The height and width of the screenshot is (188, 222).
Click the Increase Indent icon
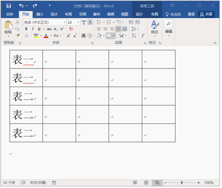click(x=138, y=22)
